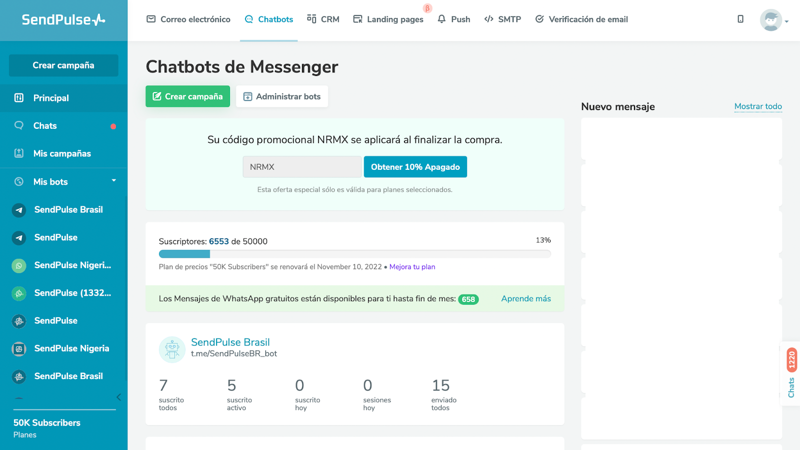This screenshot has width=800, height=450.
Task: Click the Telegram icon for SendPulse Brasil
Action: [18, 210]
